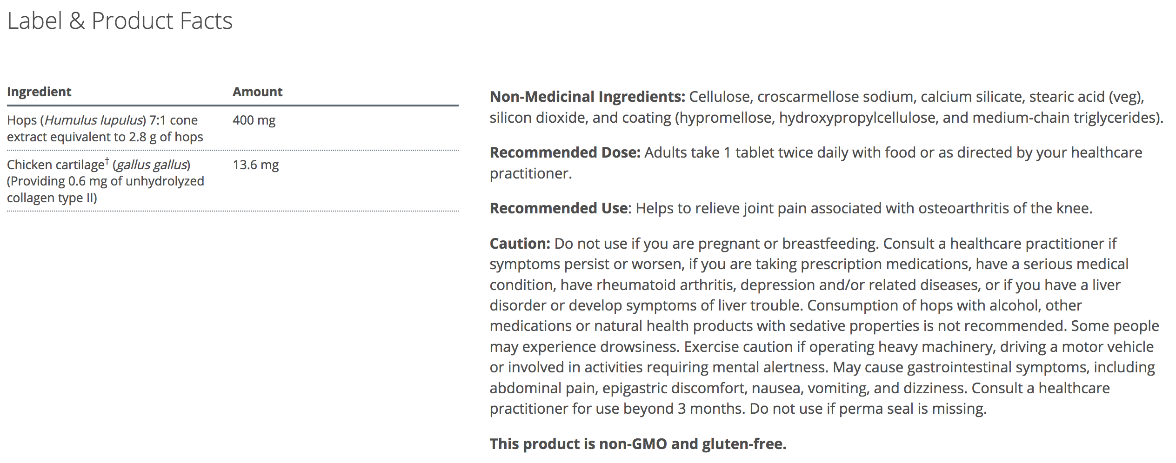Screen dimensions: 1176x463
Task: Click the italic Humulus lupulus text
Action: pos(94,120)
